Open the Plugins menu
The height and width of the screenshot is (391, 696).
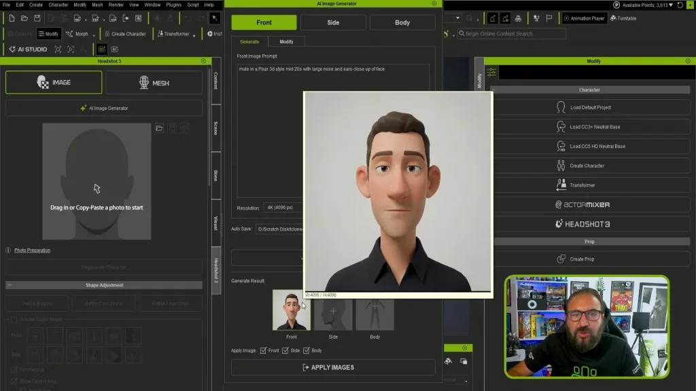(x=173, y=5)
